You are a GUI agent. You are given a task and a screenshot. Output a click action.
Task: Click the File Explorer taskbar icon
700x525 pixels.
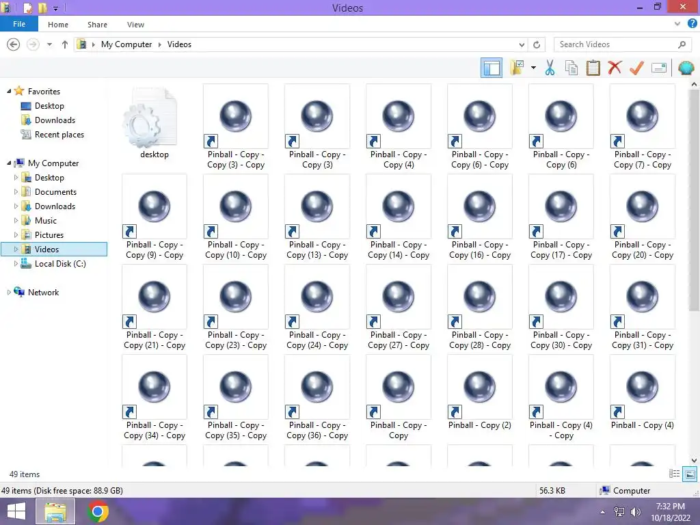click(55, 511)
